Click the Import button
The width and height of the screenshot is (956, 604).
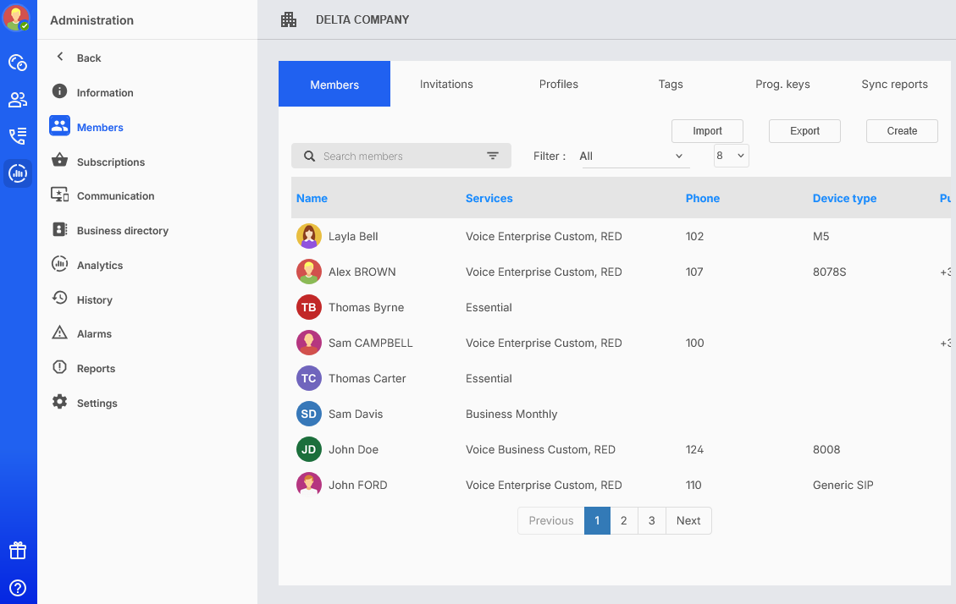coord(707,131)
